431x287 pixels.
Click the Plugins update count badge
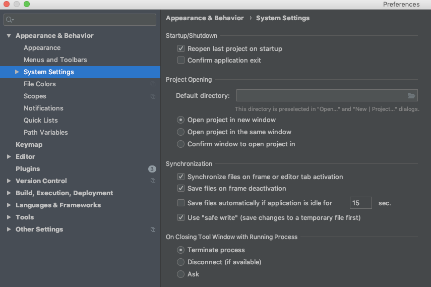tap(152, 169)
